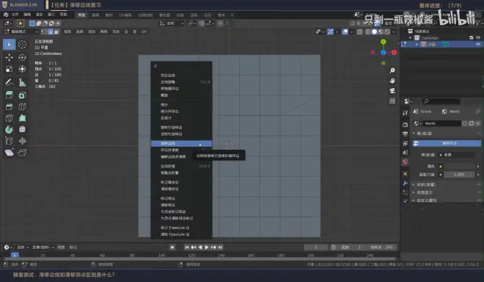Choose the Loop Cut tool
Screen dimensions: 484x282
click(x=22, y=107)
